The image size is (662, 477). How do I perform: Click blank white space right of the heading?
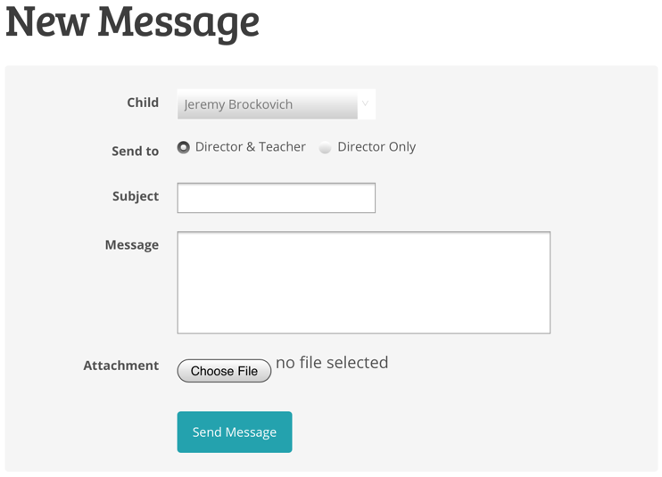(464, 25)
